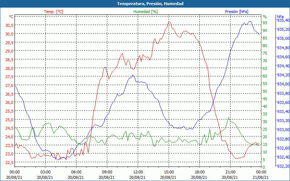
Task: Click the "935,40" pressure axis value
Action: coord(283,20)
